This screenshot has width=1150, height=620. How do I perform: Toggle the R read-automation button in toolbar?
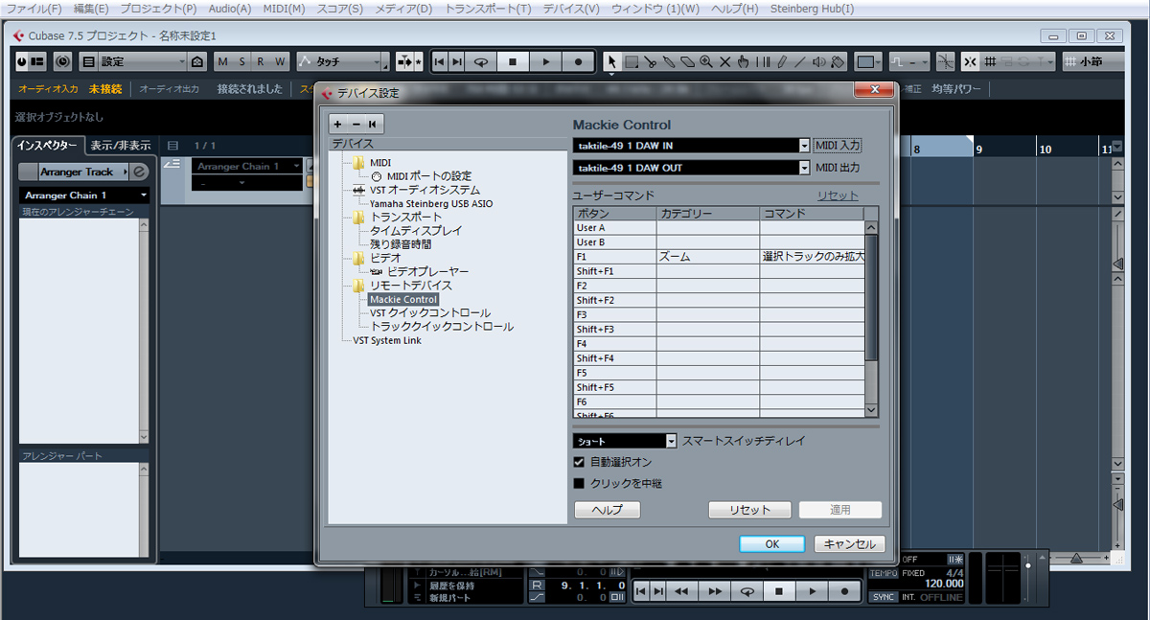[x=261, y=61]
